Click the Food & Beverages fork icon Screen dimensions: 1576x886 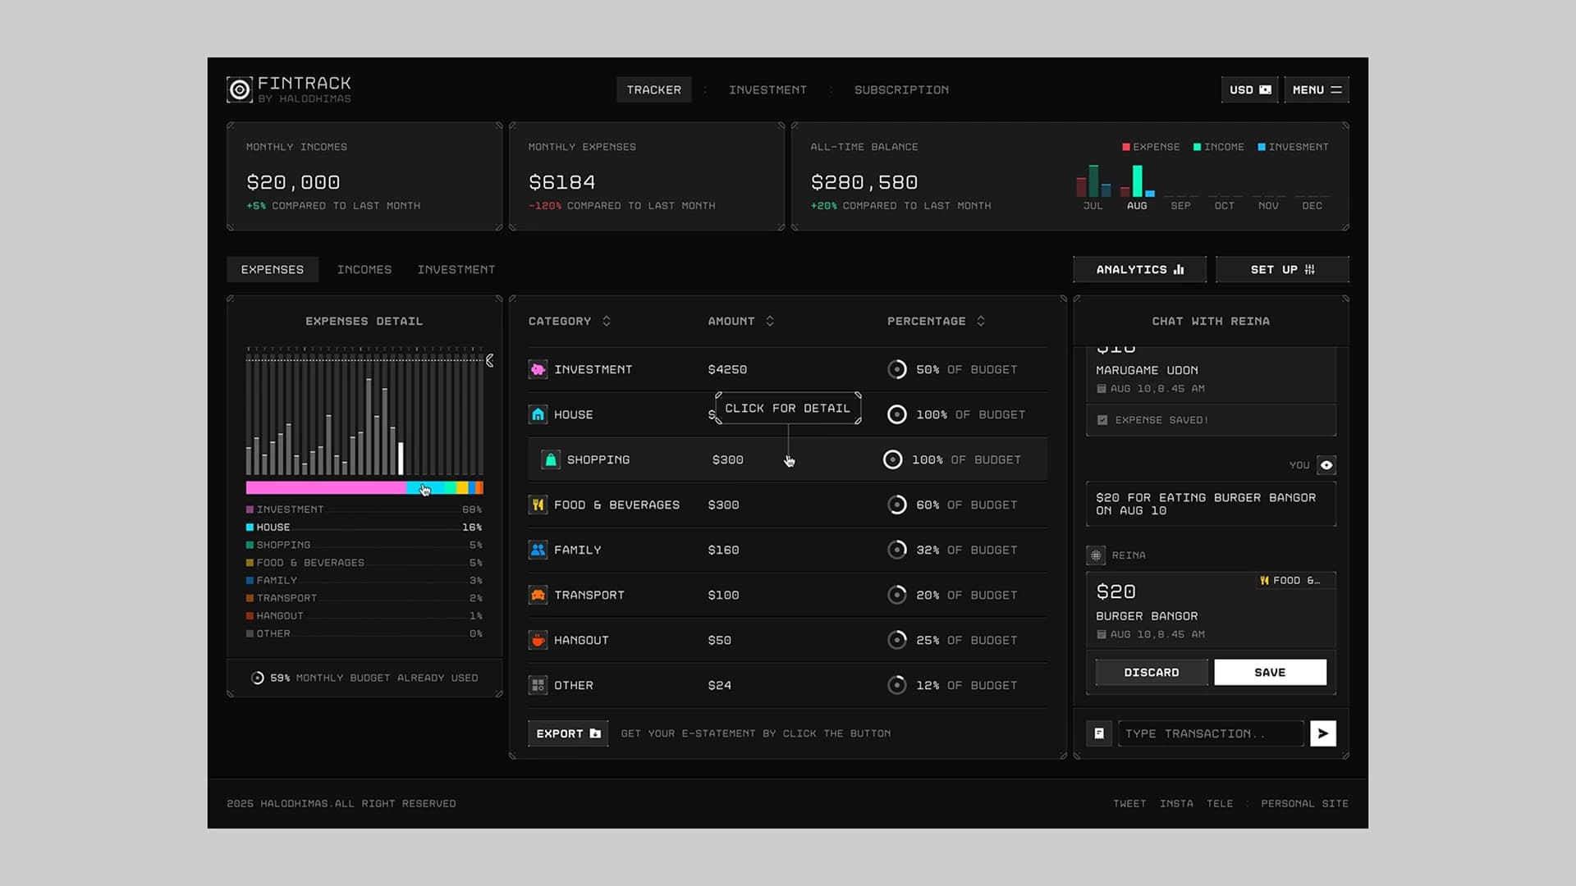[538, 505]
